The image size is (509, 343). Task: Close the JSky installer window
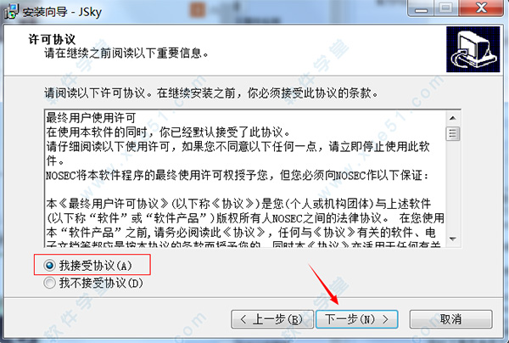point(481,8)
